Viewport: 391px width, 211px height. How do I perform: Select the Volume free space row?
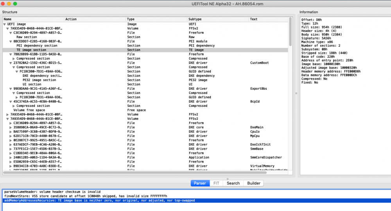coord(145,110)
